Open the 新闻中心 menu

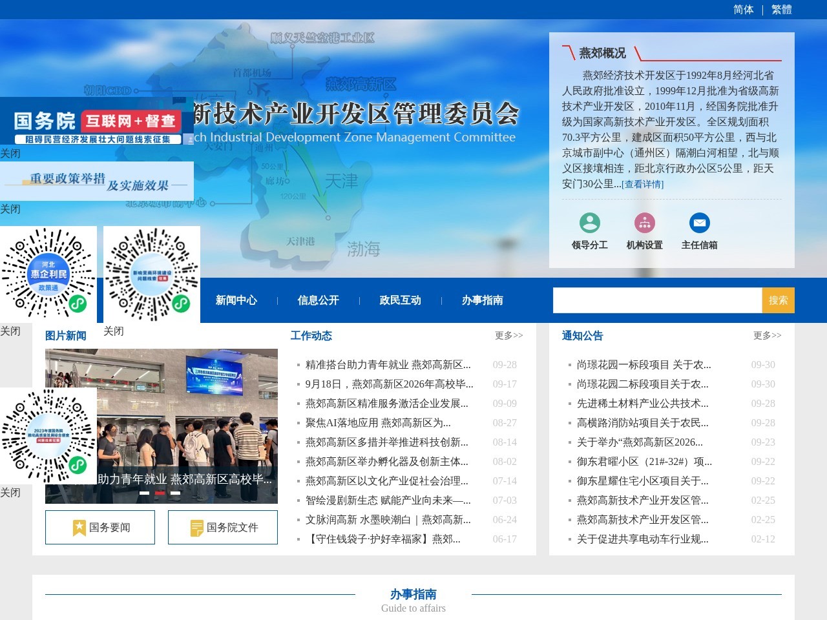coord(236,300)
